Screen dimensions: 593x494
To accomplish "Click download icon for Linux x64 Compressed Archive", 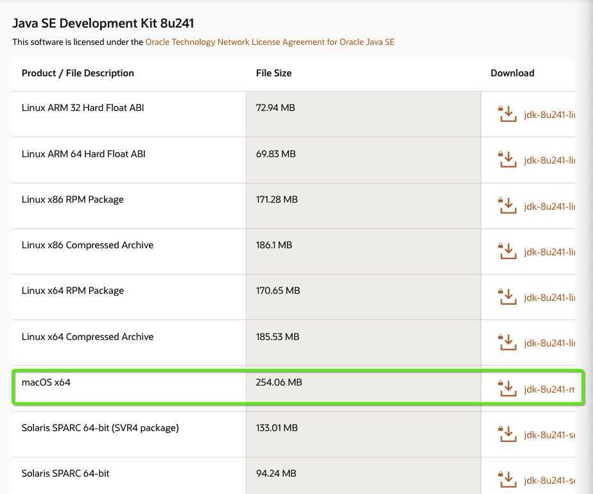I will [507, 343].
